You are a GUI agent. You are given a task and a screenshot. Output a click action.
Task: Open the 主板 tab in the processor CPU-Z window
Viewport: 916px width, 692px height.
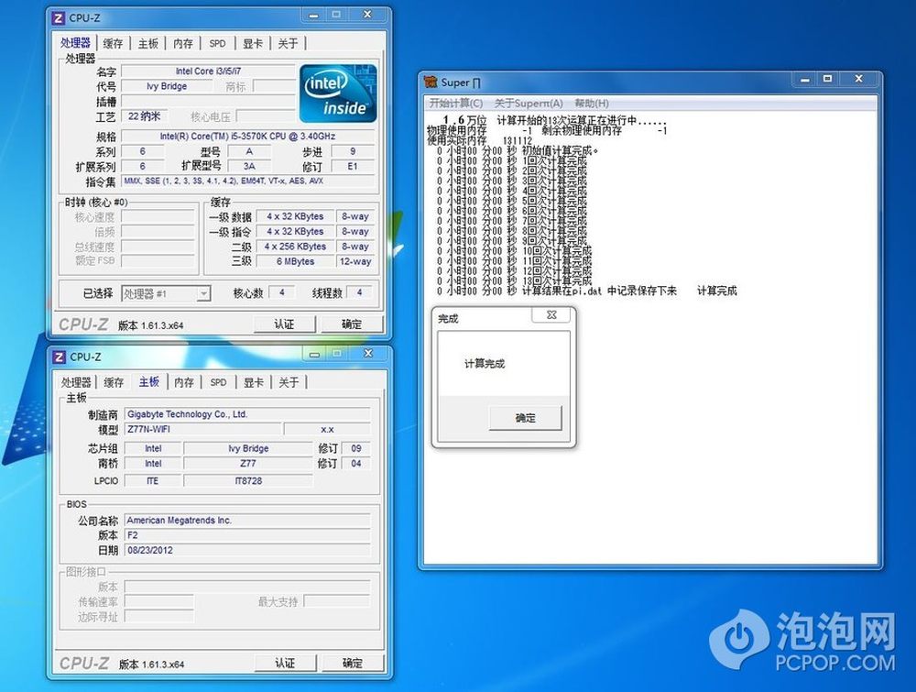pos(147,43)
